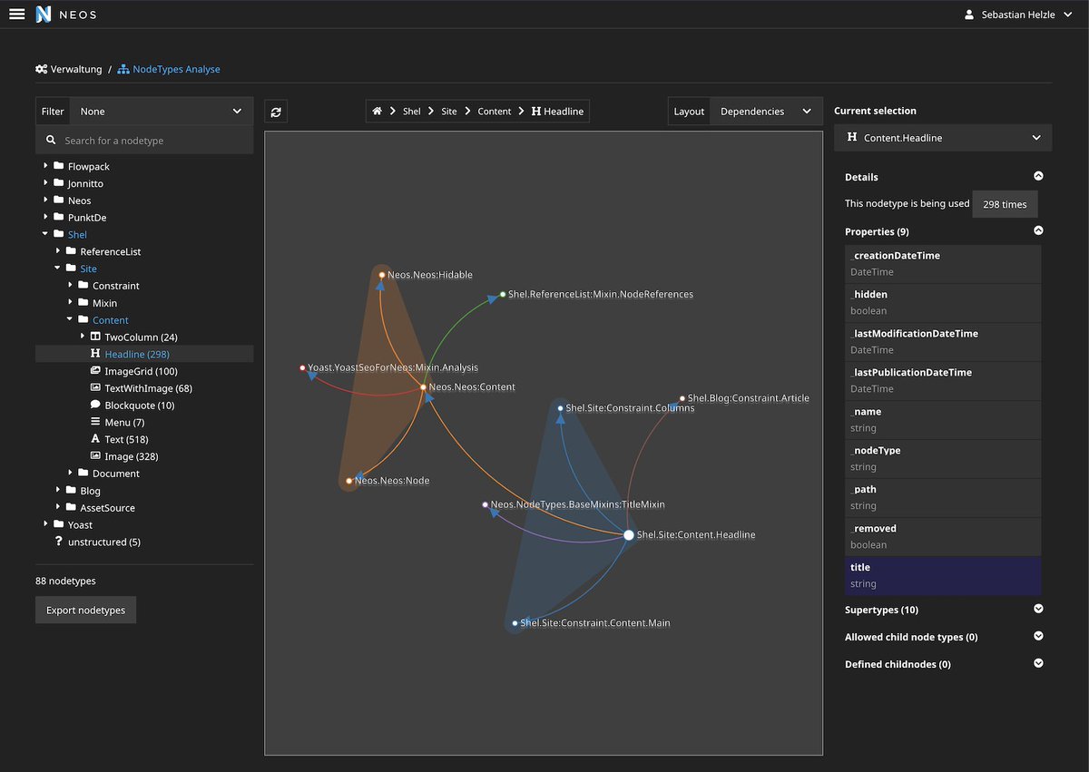
Task: Click the Text nodetype letter icon
Action: point(95,439)
